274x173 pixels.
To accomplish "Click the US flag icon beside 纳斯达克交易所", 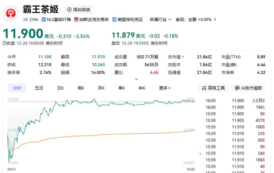I will [x=76, y=20].
